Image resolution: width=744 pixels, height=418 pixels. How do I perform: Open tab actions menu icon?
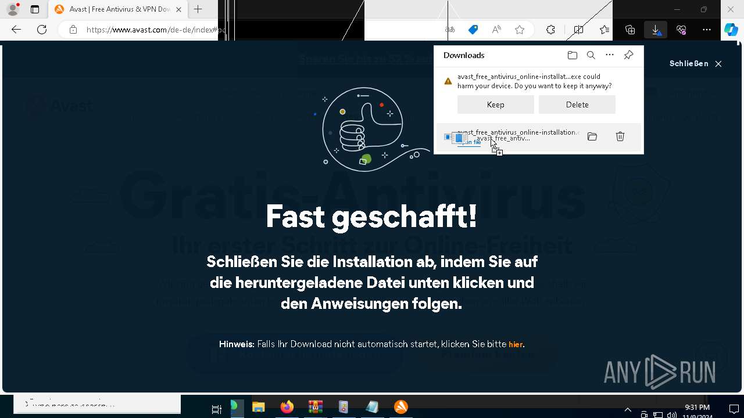[35, 9]
